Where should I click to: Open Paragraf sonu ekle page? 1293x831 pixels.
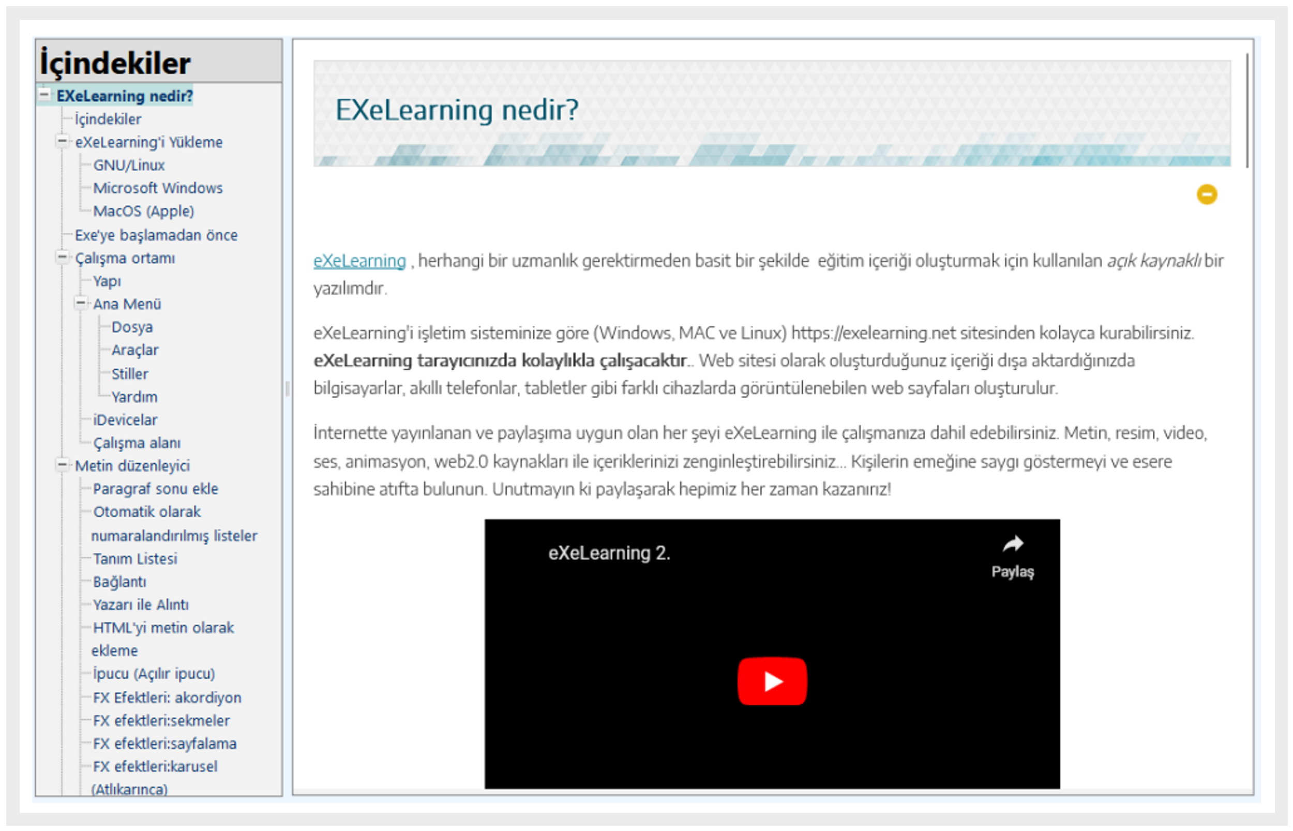click(x=156, y=488)
